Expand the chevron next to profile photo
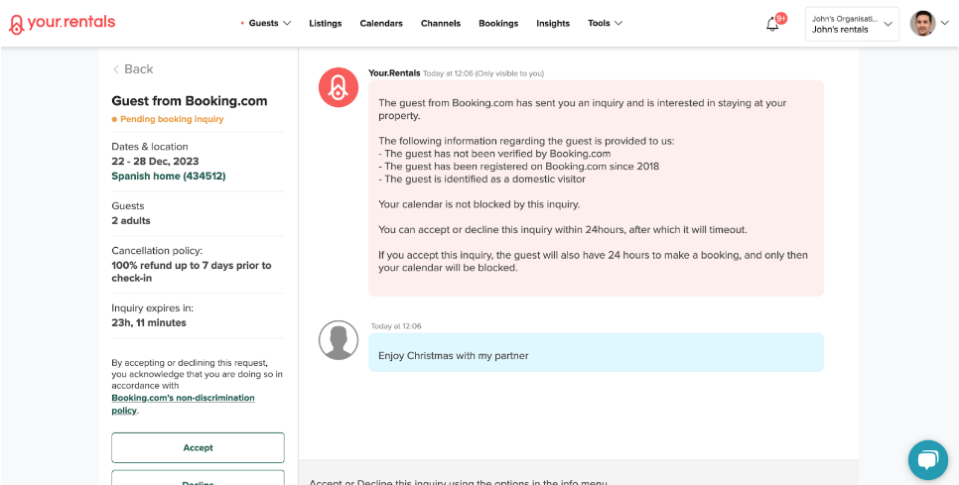959x485 pixels. [945, 24]
